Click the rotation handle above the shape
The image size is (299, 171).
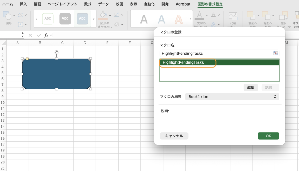click(56, 52)
